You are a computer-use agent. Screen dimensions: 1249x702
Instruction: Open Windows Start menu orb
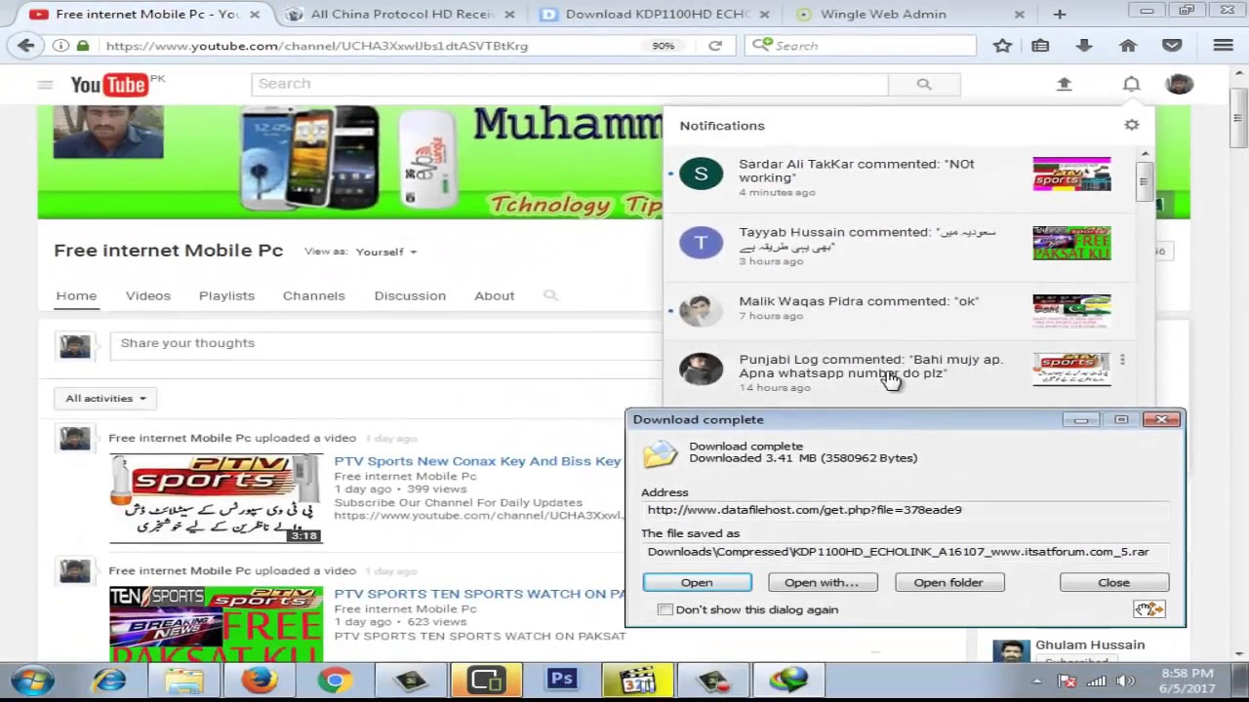click(x=32, y=680)
